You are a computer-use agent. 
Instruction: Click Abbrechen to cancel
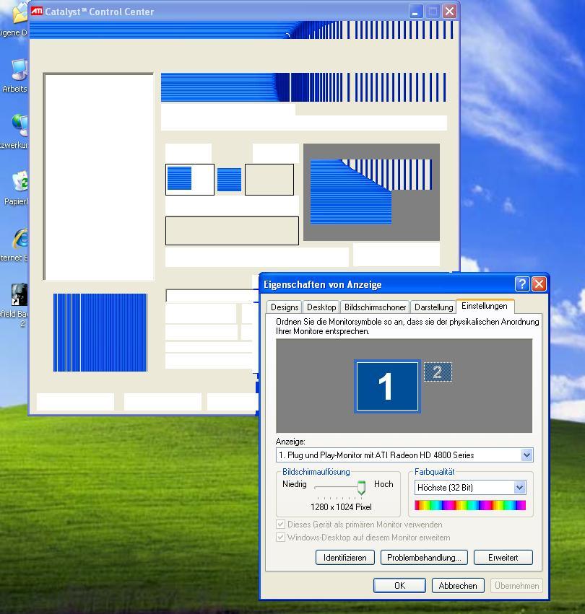[458, 585]
